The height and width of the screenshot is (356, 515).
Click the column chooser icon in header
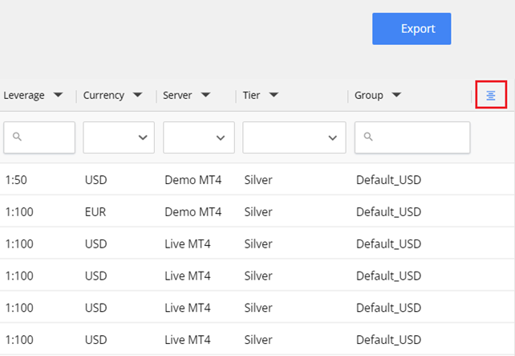(491, 96)
